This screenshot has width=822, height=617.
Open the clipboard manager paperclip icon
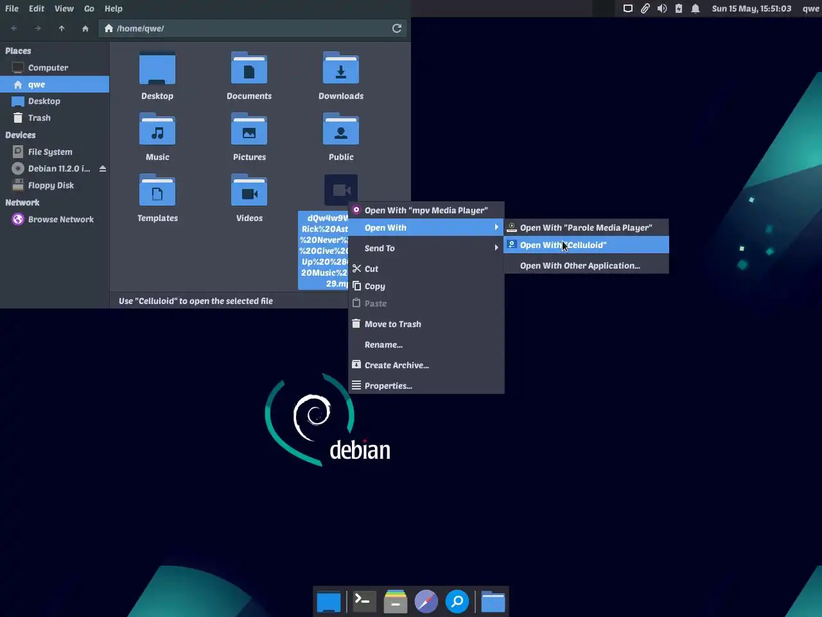coord(645,8)
